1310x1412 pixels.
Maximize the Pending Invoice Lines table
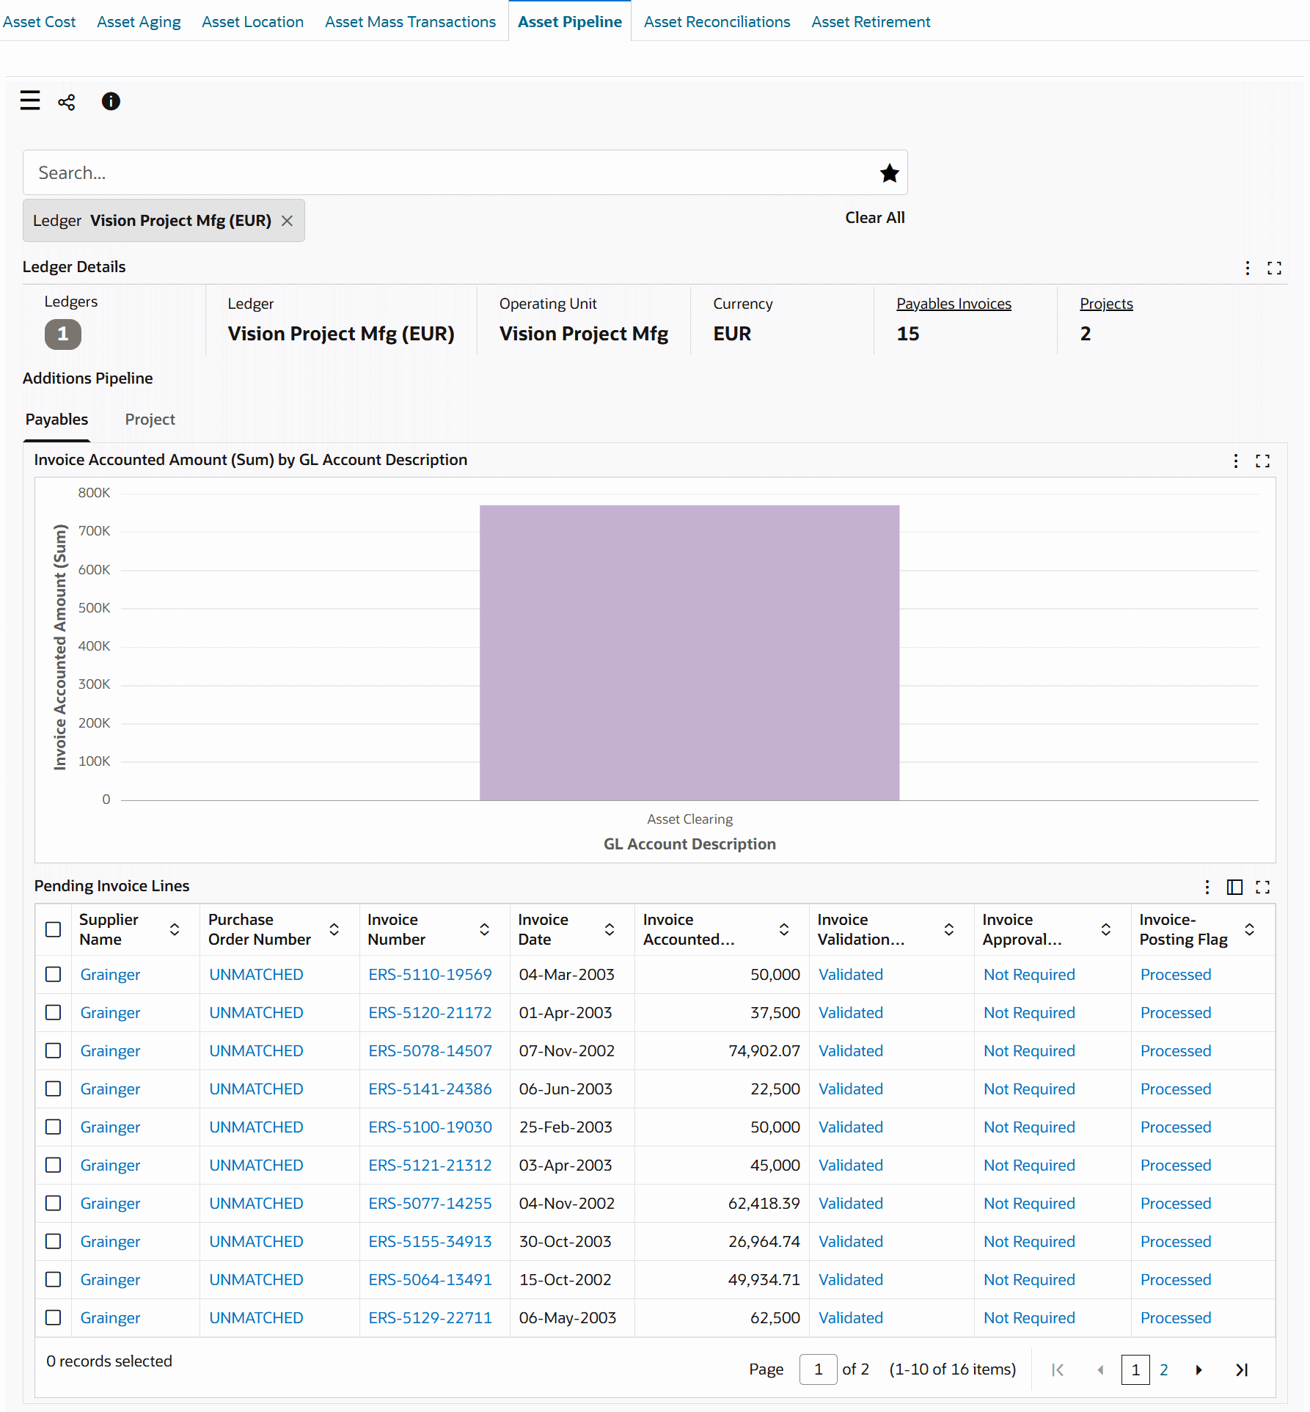(x=1263, y=887)
